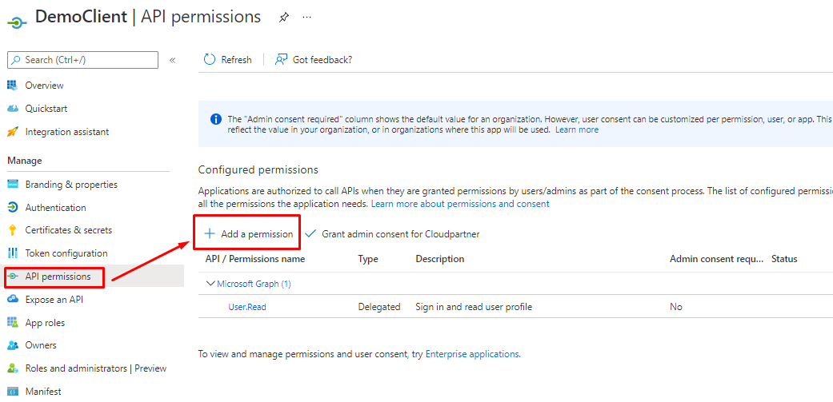Follow the Enterprise applications link

tap(472, 354)
